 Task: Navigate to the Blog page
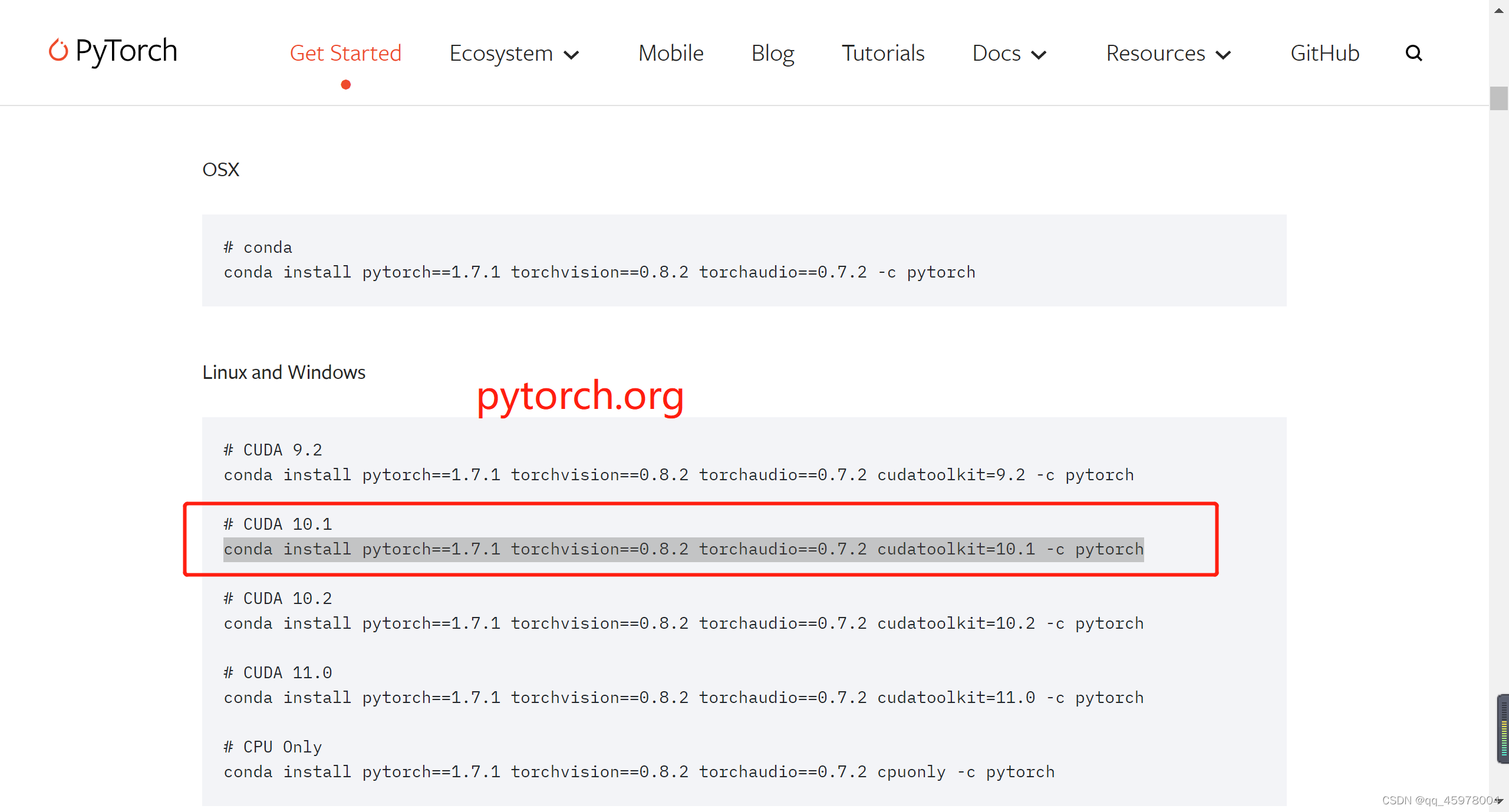pos(772,53)
